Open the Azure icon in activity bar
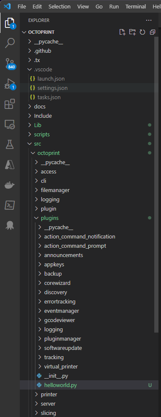The width and height of the screenshot is (161, 417). (10, 165)
